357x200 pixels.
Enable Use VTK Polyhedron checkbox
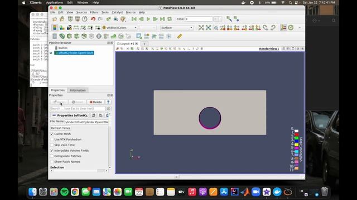[x=52, y=139]
